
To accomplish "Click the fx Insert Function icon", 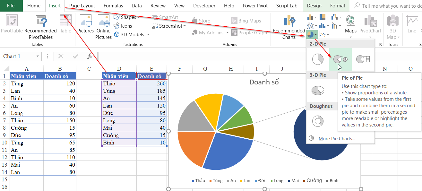I will (x=90, y=56).
